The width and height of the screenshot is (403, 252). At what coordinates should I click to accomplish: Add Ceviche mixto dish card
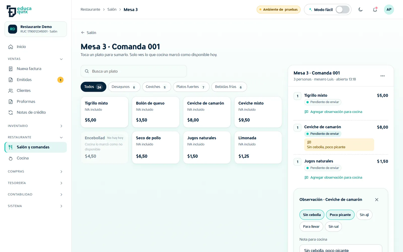coord(258,112)
